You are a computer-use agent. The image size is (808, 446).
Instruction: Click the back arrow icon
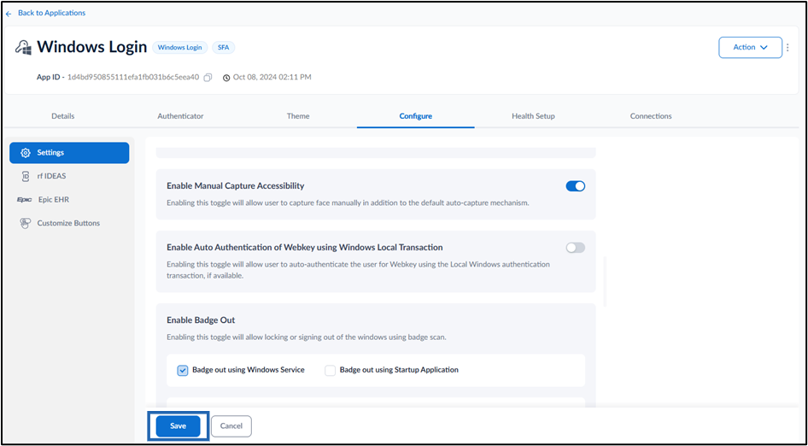pyautogui.click(x=9, y=14)
